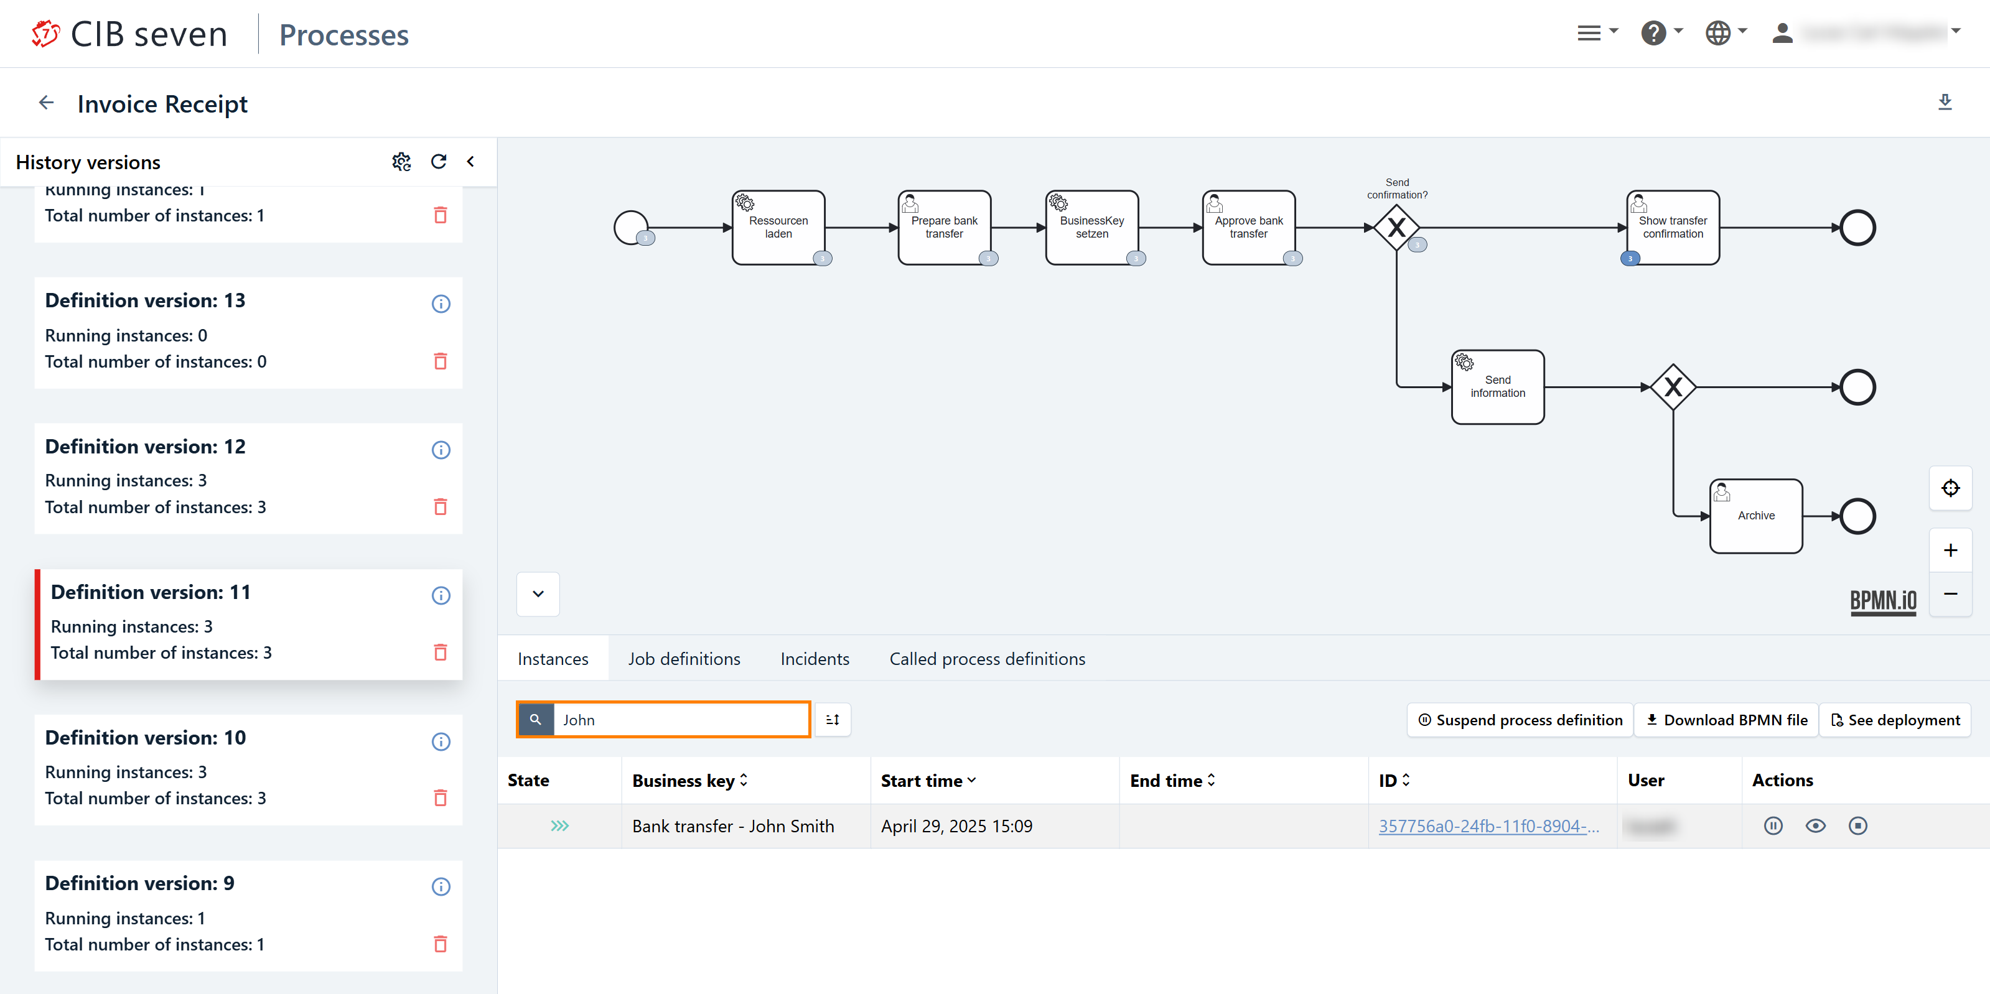Show info for Definition version 11
1990x994 pixels.
coord(441,595)
